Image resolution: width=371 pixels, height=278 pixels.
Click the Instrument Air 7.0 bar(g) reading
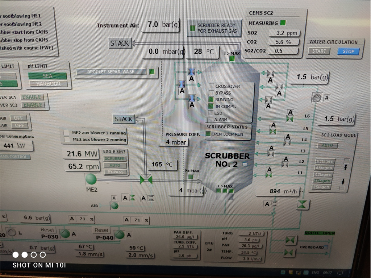coord(162,24)
